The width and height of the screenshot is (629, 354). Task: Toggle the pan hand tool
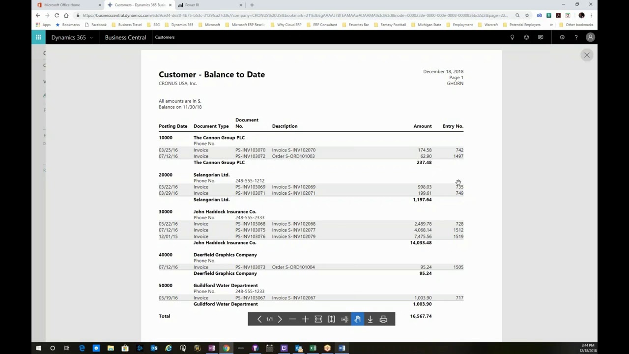coord(357,320)
